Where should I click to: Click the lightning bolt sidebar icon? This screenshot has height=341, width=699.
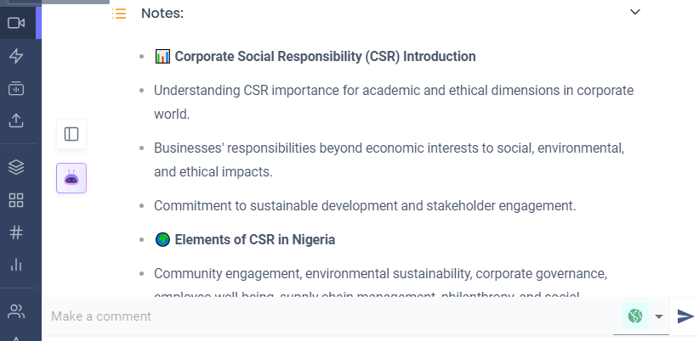[x=16, y=56]
